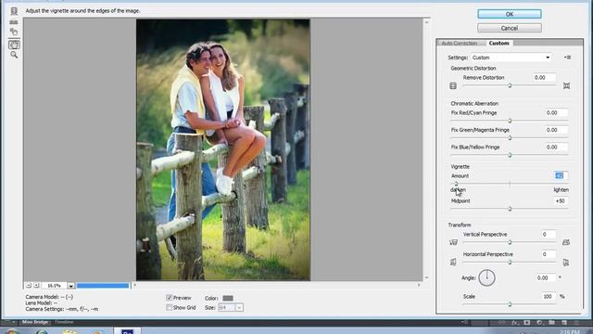The height and width of the screenshot is (334, 593).
Task: Select the Move Grid tool icon
Action: tap(14, 32)
